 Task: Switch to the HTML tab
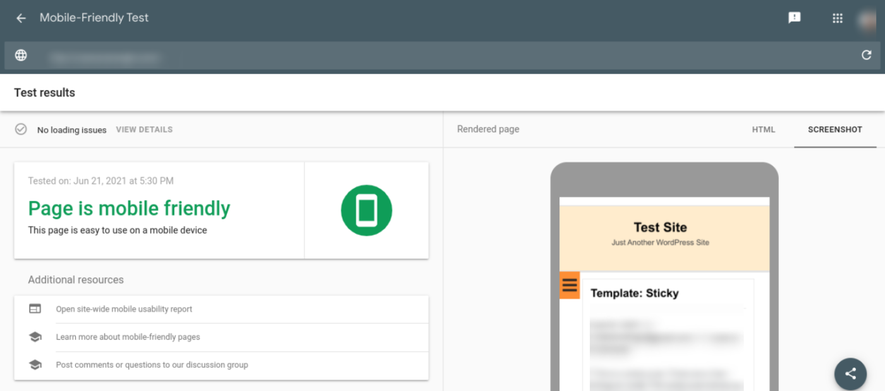point(764,129)
